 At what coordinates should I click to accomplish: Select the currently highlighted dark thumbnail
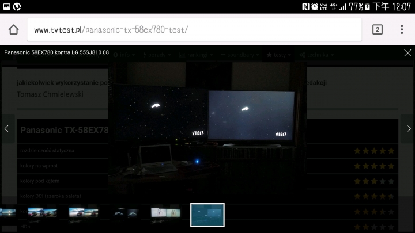[207, 215]
